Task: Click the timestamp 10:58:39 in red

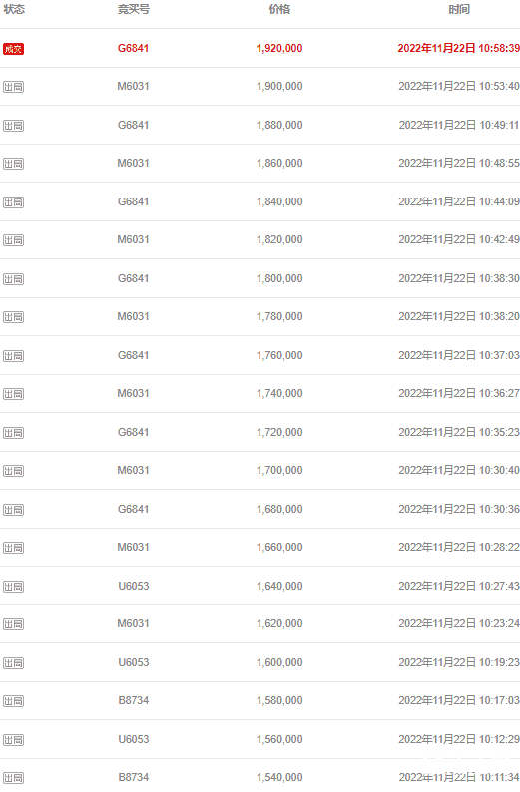Action: tap(499, 49)
